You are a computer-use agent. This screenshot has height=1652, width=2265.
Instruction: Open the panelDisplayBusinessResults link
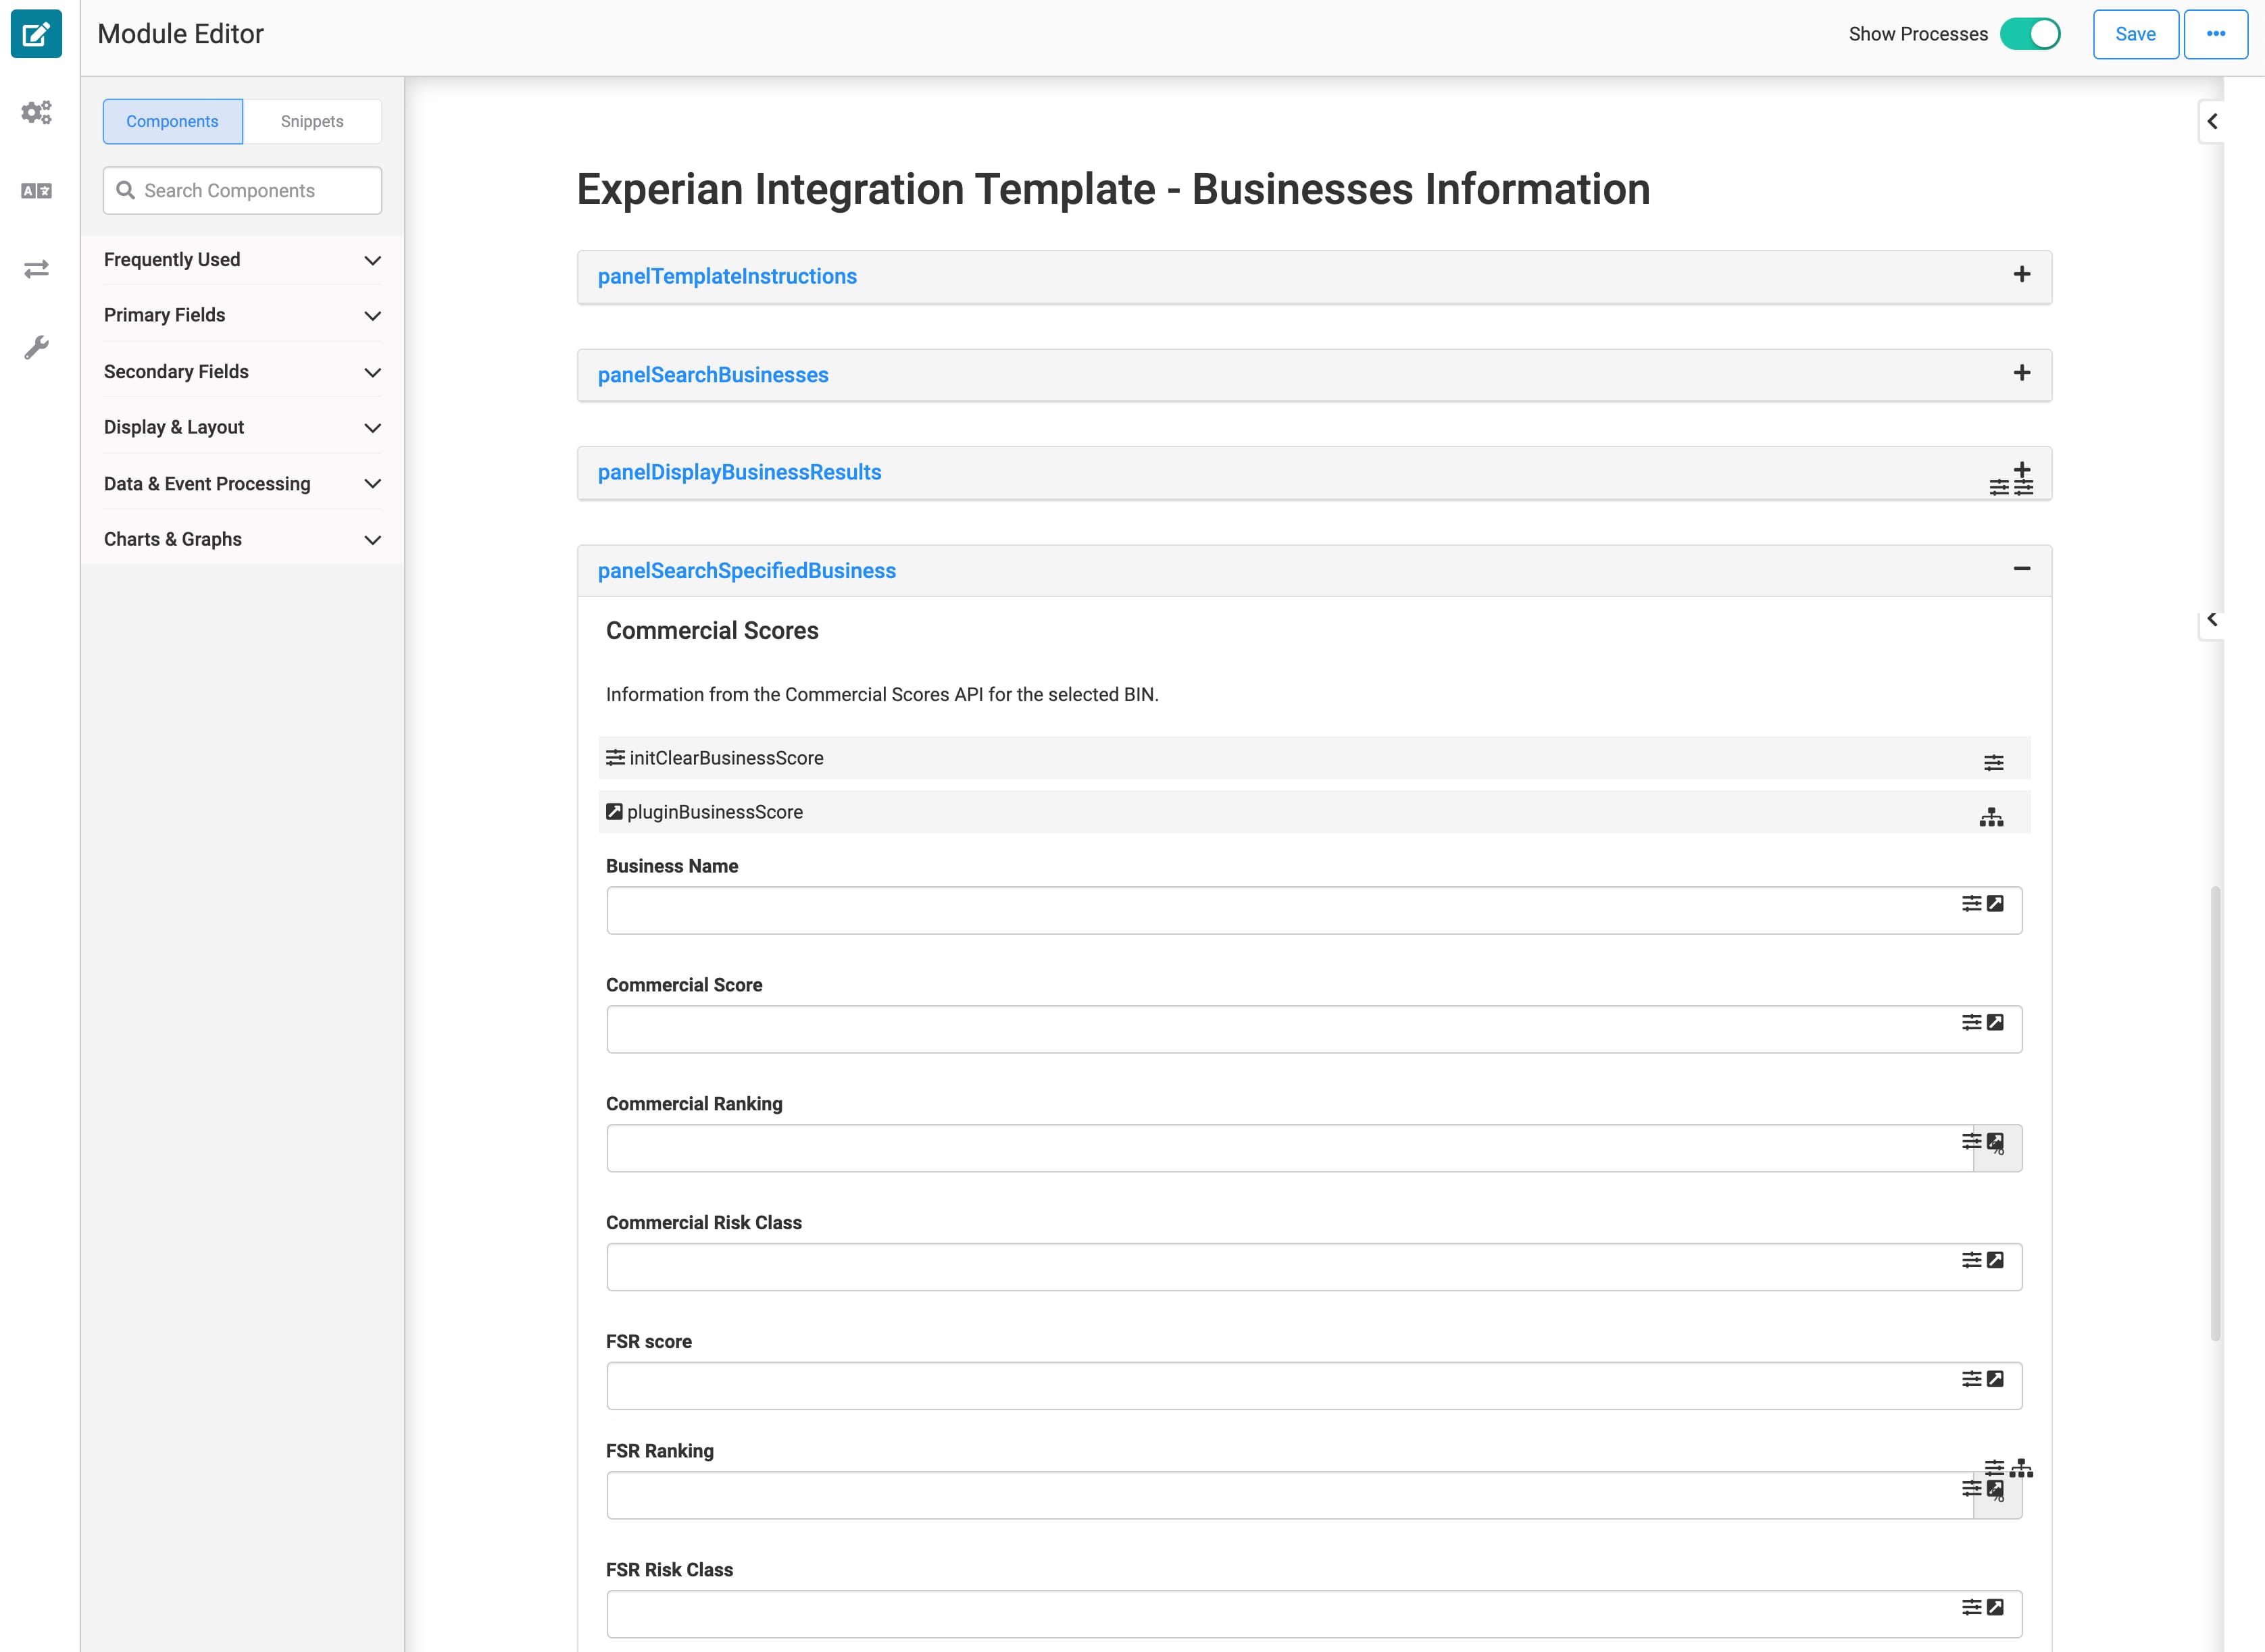click(x=739, y=472)
